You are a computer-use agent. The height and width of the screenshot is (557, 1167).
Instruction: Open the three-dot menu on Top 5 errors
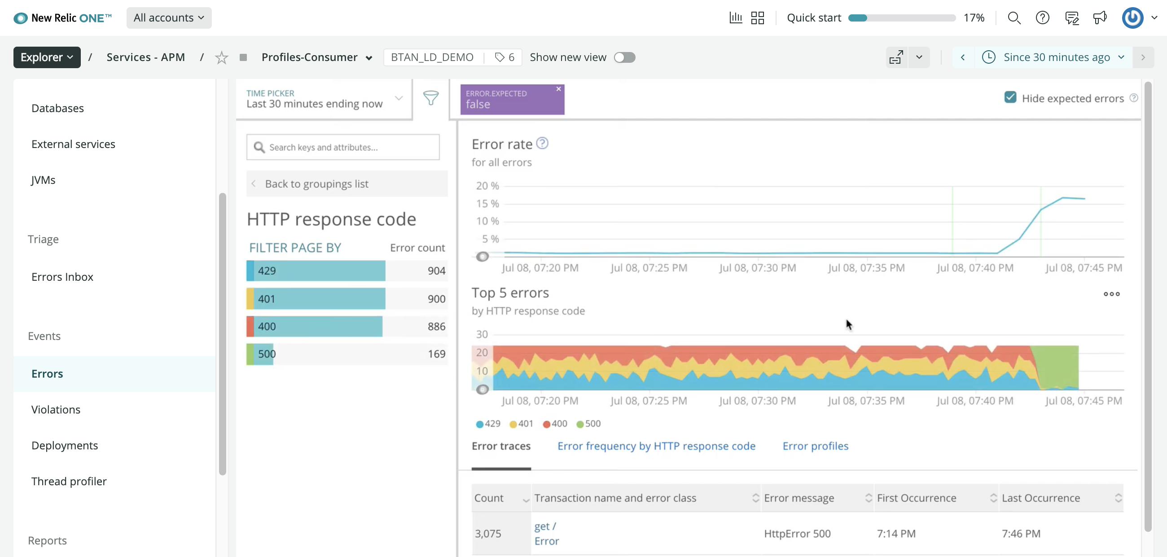[1111, 294]
